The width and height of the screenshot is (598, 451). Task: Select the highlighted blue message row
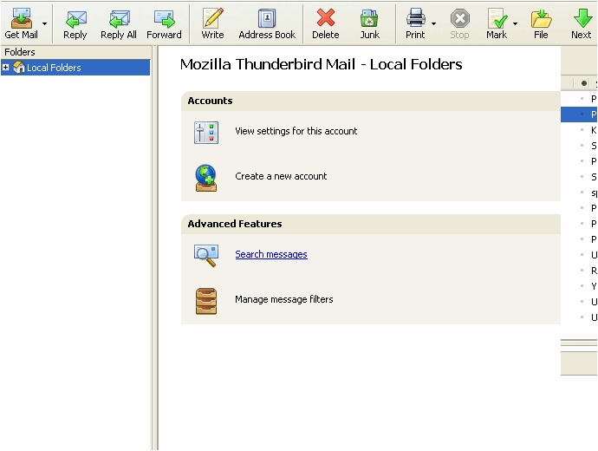(579, 114)
